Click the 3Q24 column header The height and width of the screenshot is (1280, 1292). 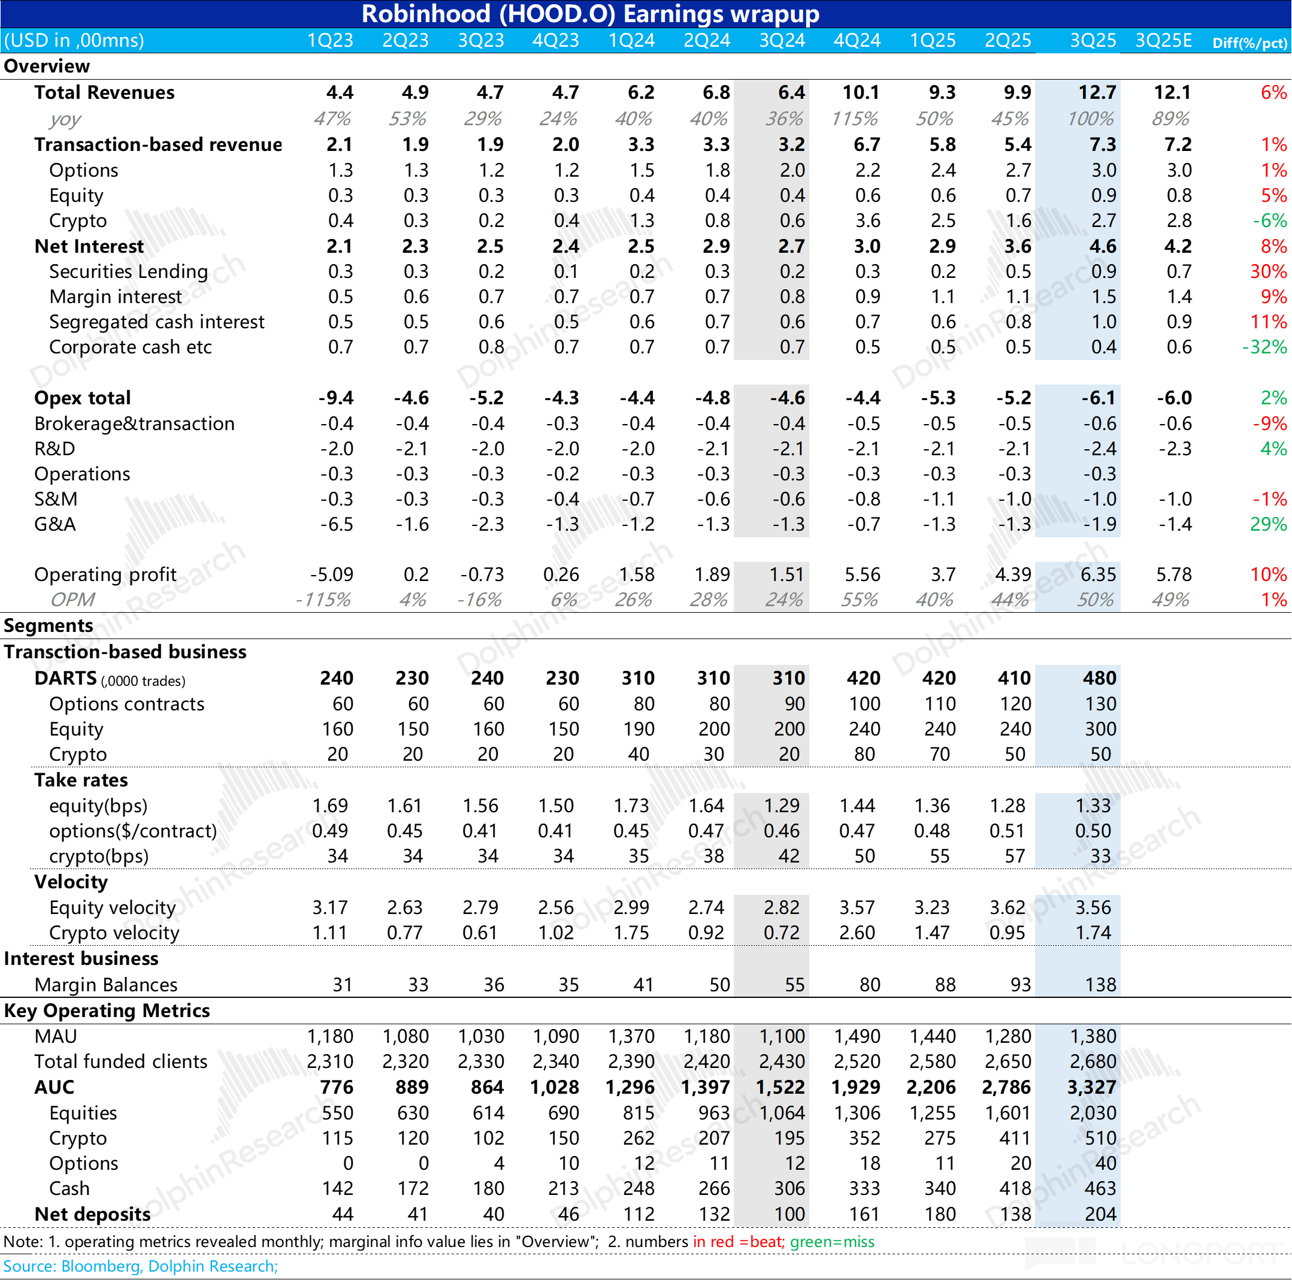point(782,41)
